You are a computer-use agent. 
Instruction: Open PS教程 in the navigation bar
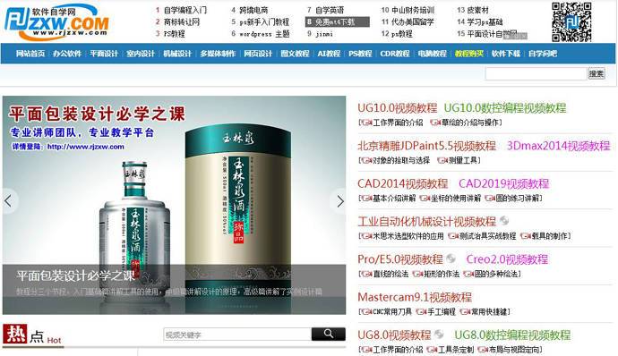coord(360,54)
